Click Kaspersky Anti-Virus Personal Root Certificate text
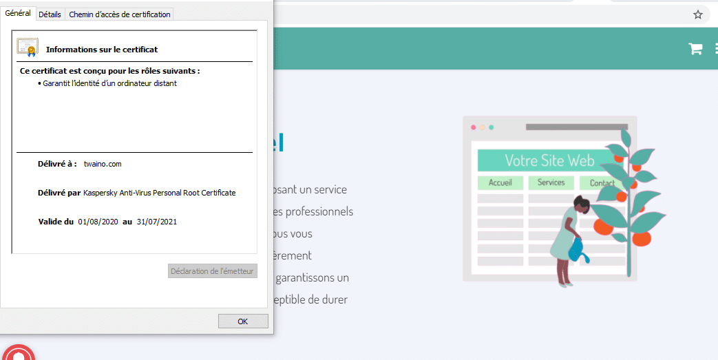The height and width of the screenshot is (360, 718). pos(159,193)
